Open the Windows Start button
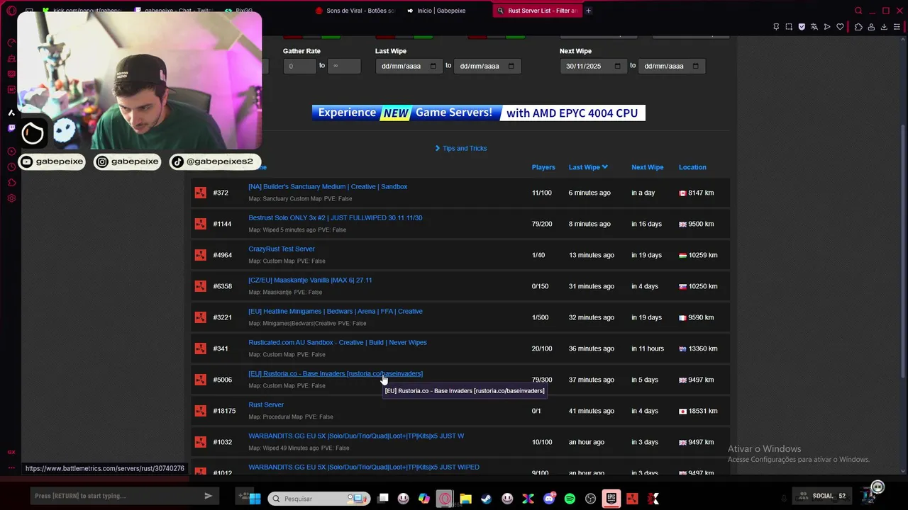The height and width of the screenshot is (510, 908). coord(255,499)
